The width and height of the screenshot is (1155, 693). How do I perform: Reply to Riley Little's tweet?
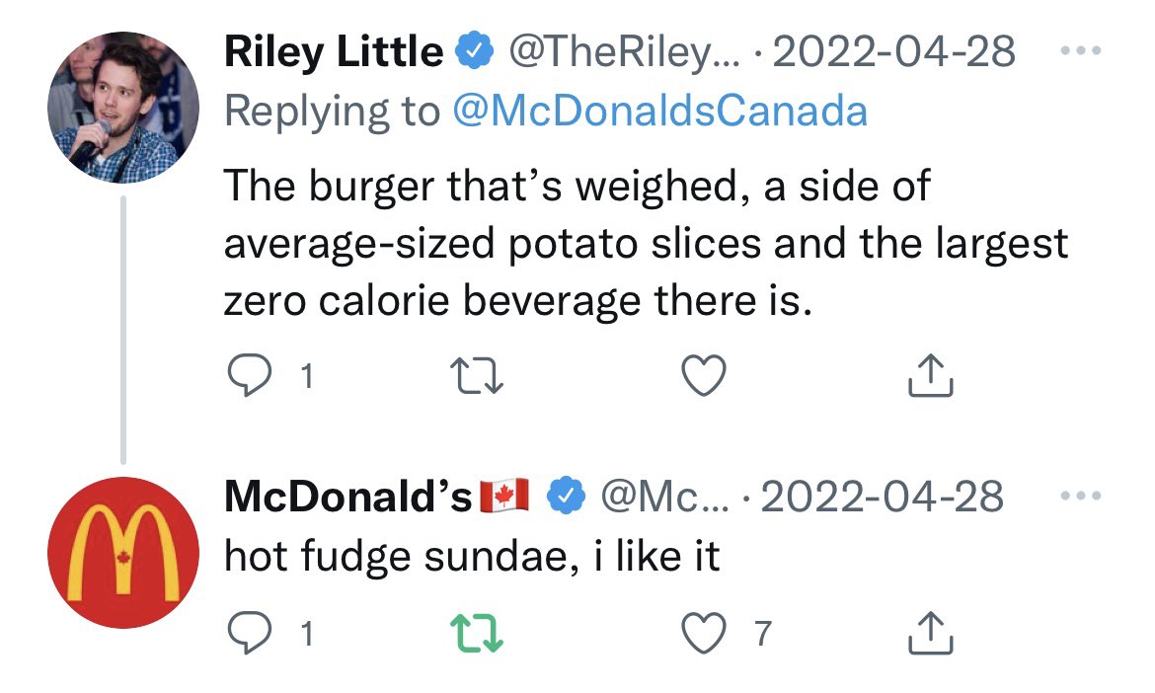pyautogui.click(x=249, y=375)
